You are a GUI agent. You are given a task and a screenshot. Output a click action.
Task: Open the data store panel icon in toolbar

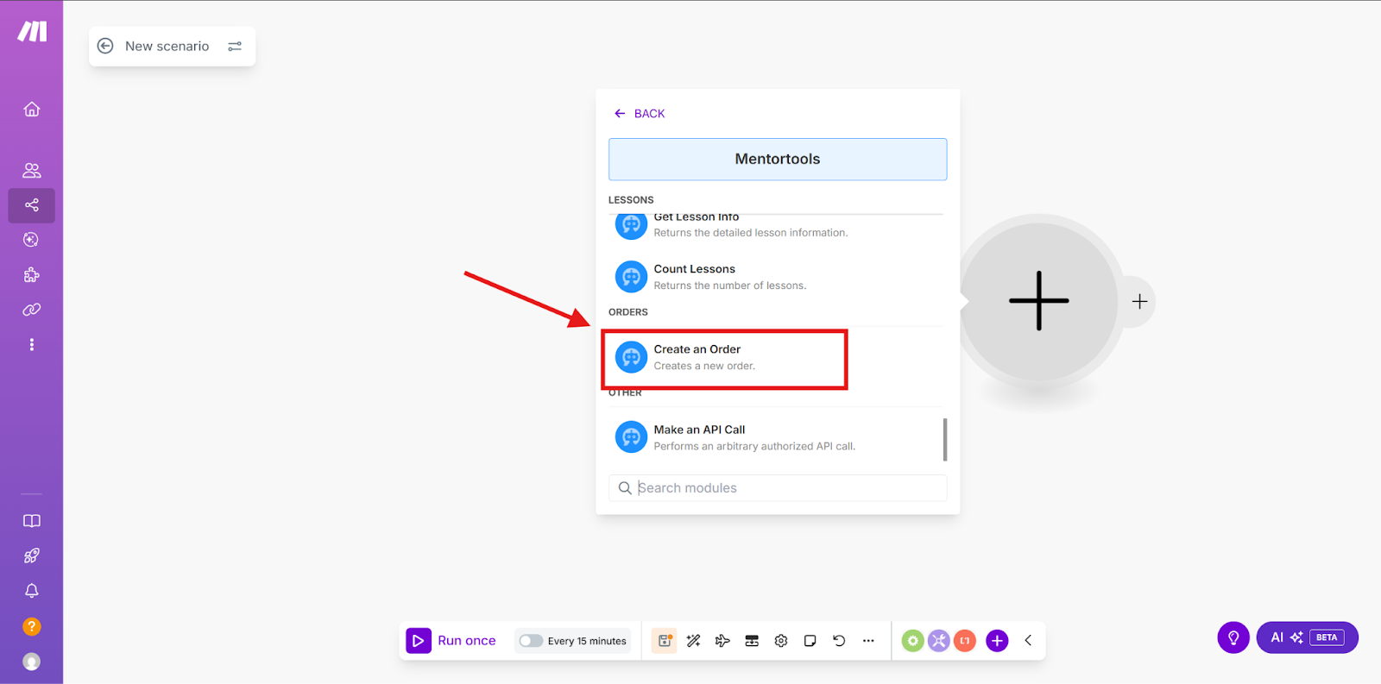point(752,641)
